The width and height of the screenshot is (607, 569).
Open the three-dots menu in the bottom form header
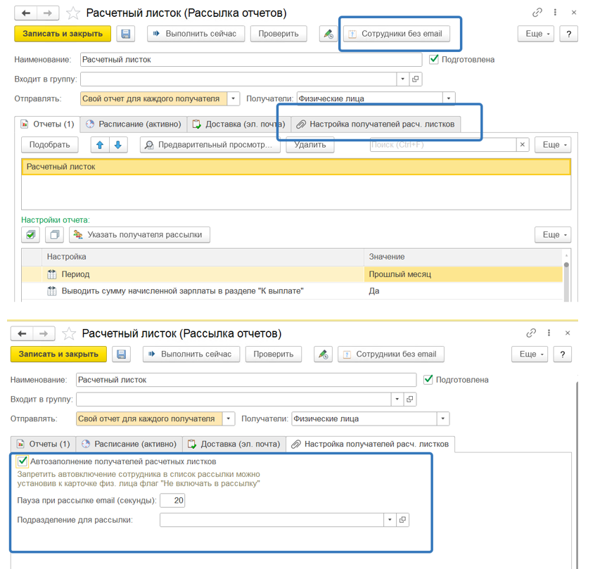pos(549,333)
